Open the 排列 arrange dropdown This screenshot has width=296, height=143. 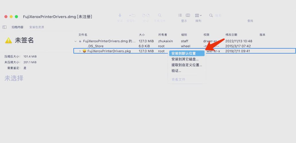(x=198, y=15)
